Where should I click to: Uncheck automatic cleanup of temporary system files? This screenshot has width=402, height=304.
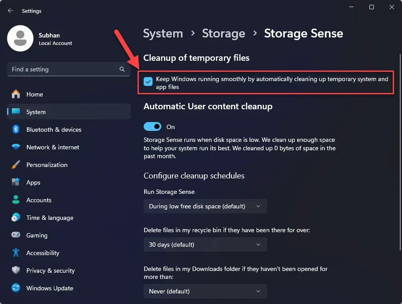pyautogui.click(x=148, y=82)
